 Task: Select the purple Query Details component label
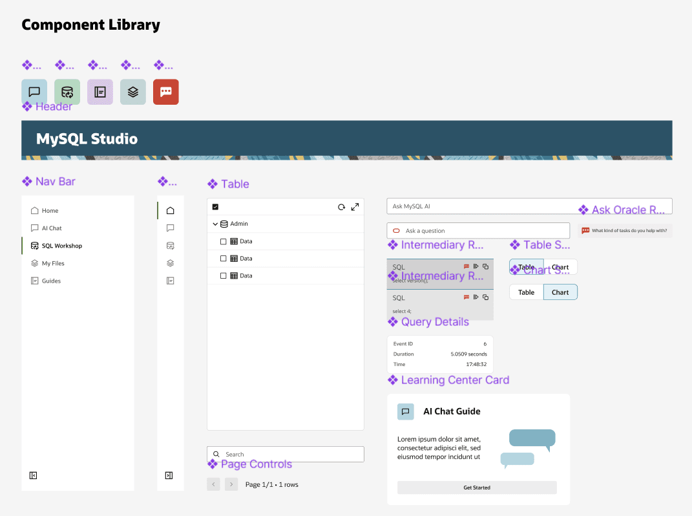point(428,321)
